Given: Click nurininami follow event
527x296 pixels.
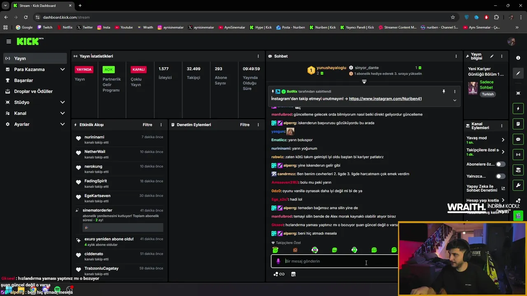Looking at the screenshot, I should 119,140.
